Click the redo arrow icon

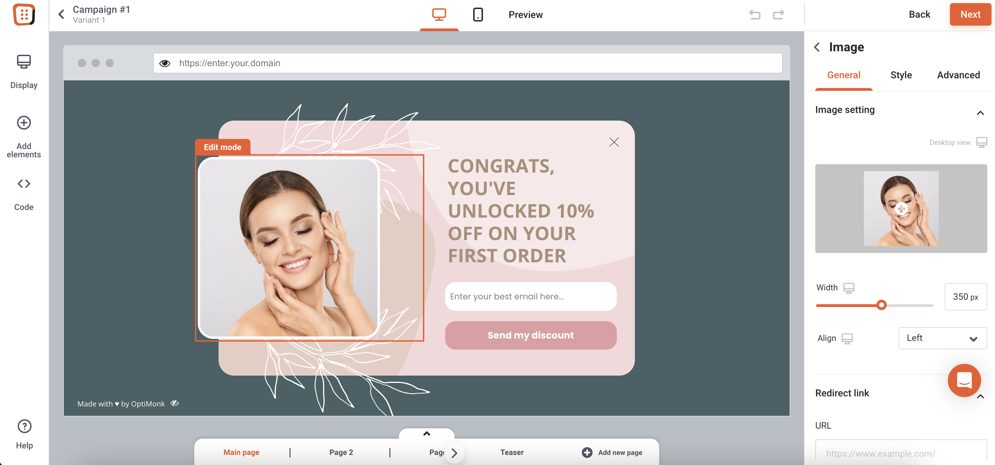pos(776,14)
